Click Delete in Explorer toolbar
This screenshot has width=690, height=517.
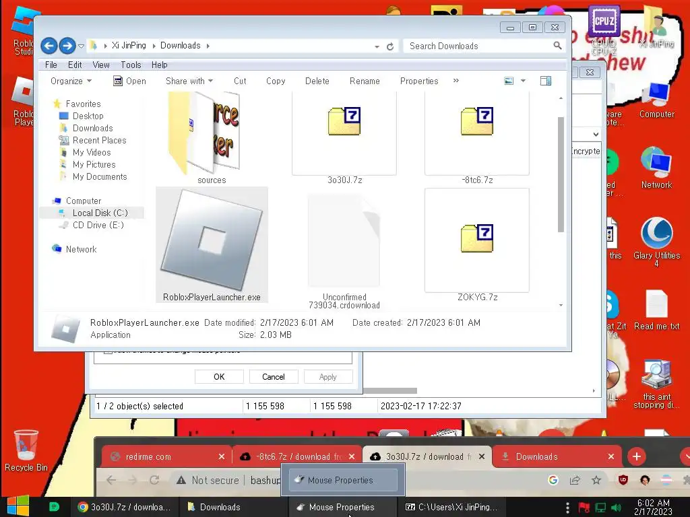[317, 81]
